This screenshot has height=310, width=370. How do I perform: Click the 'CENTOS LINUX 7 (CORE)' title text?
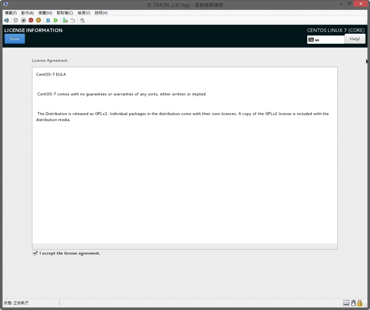[x=336, y=30]
